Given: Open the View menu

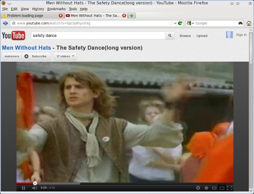Looking at the screenshot, I should click(x=25, y=9).
